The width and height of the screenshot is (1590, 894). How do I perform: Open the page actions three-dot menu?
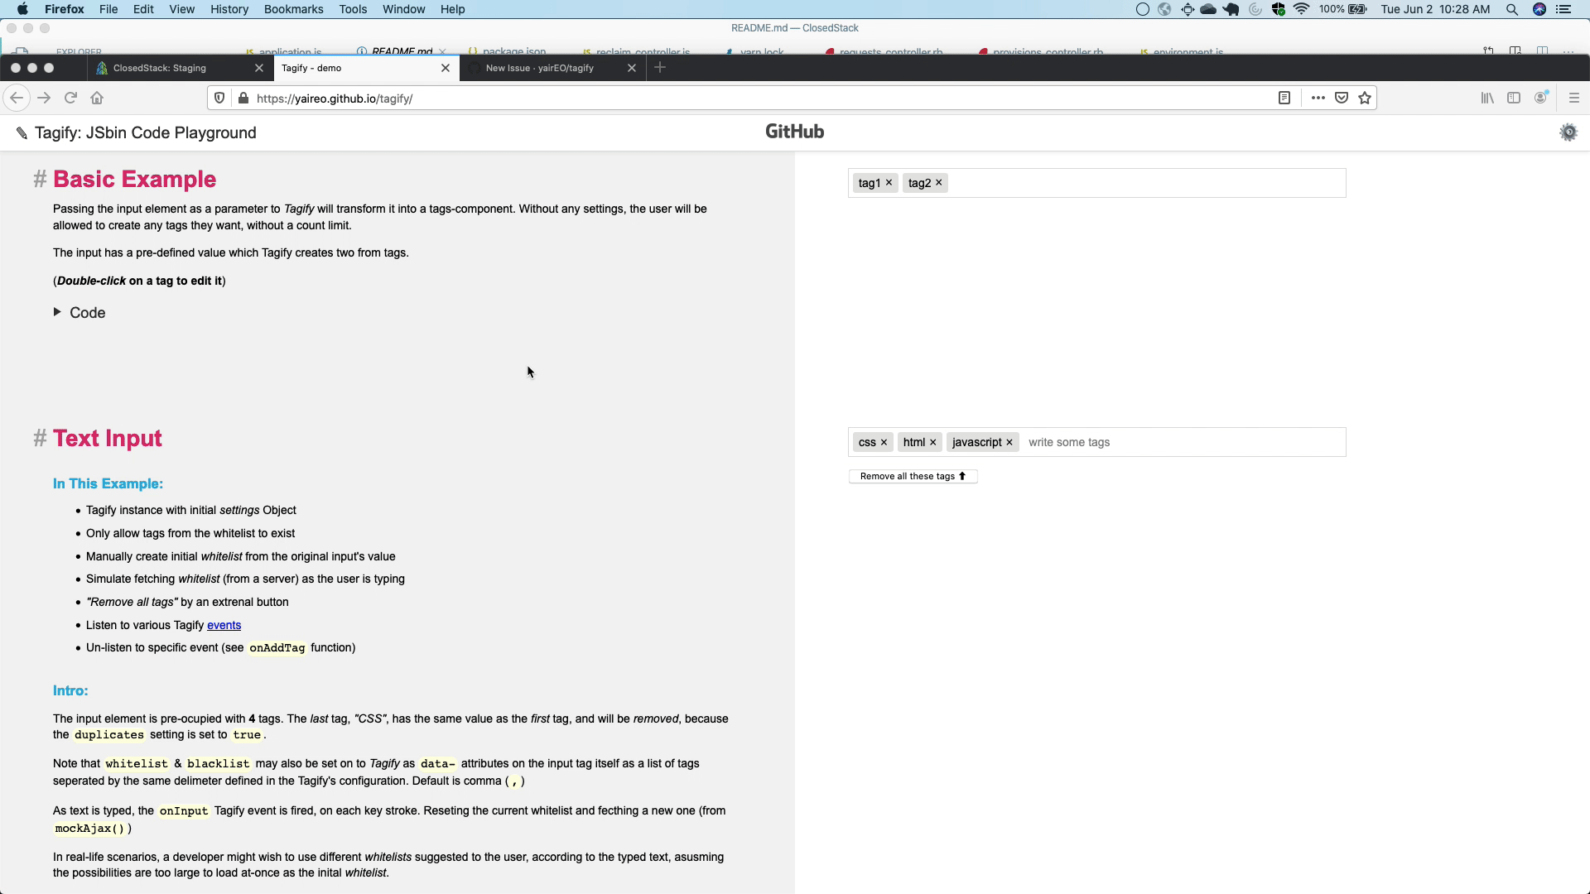(x=1318, y=98)
